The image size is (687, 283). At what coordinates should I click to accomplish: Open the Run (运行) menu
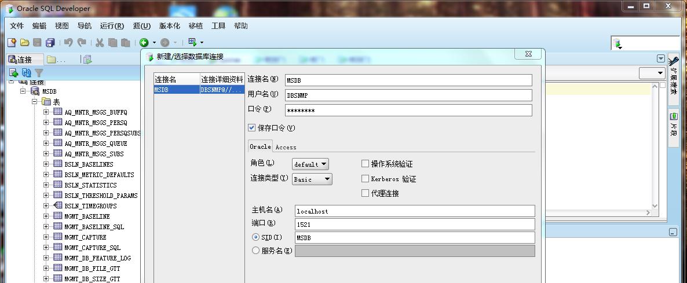[112, 26]
